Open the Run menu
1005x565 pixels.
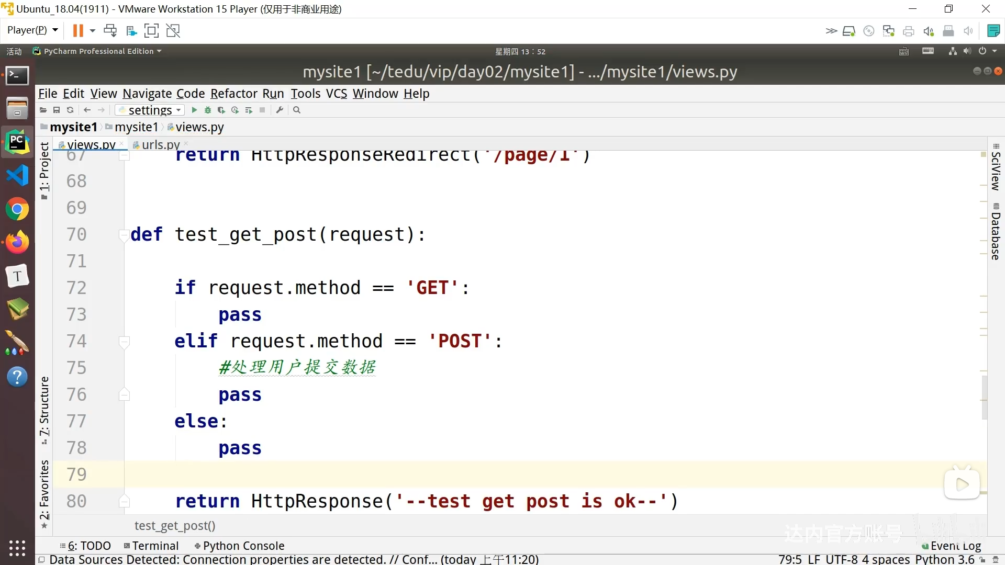click(273, 94)
